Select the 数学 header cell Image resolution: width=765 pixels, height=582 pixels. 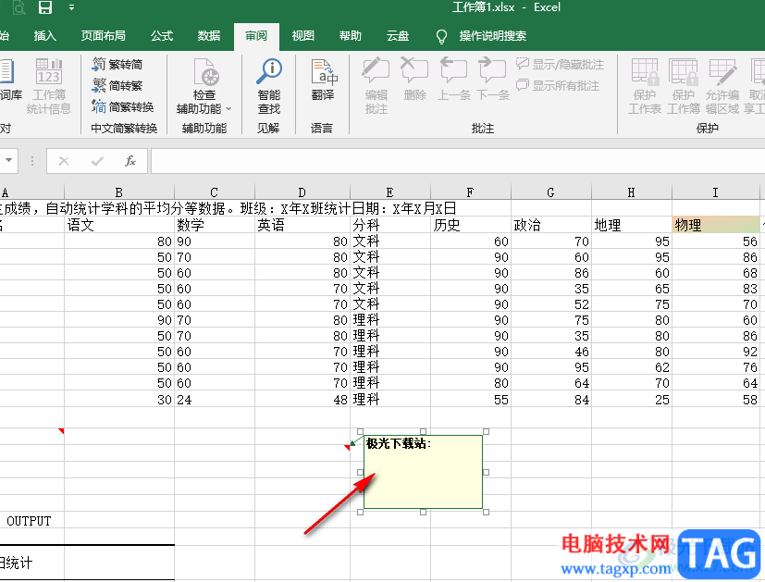click(215, 225)
